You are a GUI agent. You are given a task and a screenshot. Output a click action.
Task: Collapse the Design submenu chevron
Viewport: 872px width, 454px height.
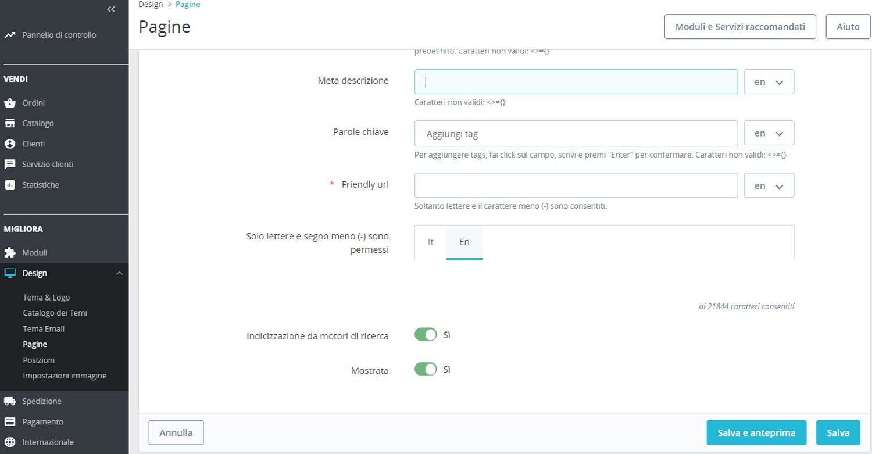[119, 273]
